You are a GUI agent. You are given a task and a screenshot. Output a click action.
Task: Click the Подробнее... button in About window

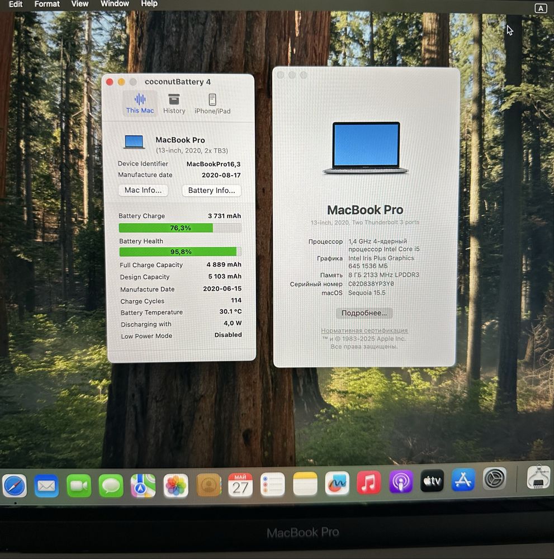364,312
